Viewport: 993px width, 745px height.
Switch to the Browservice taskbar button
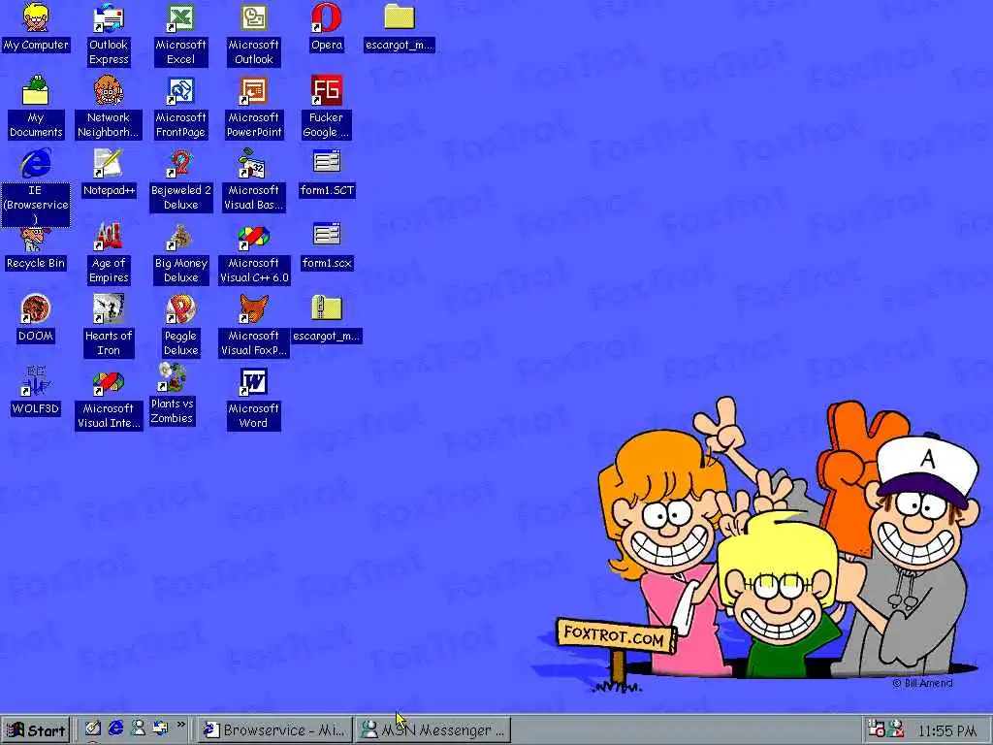tap(275, 730)
